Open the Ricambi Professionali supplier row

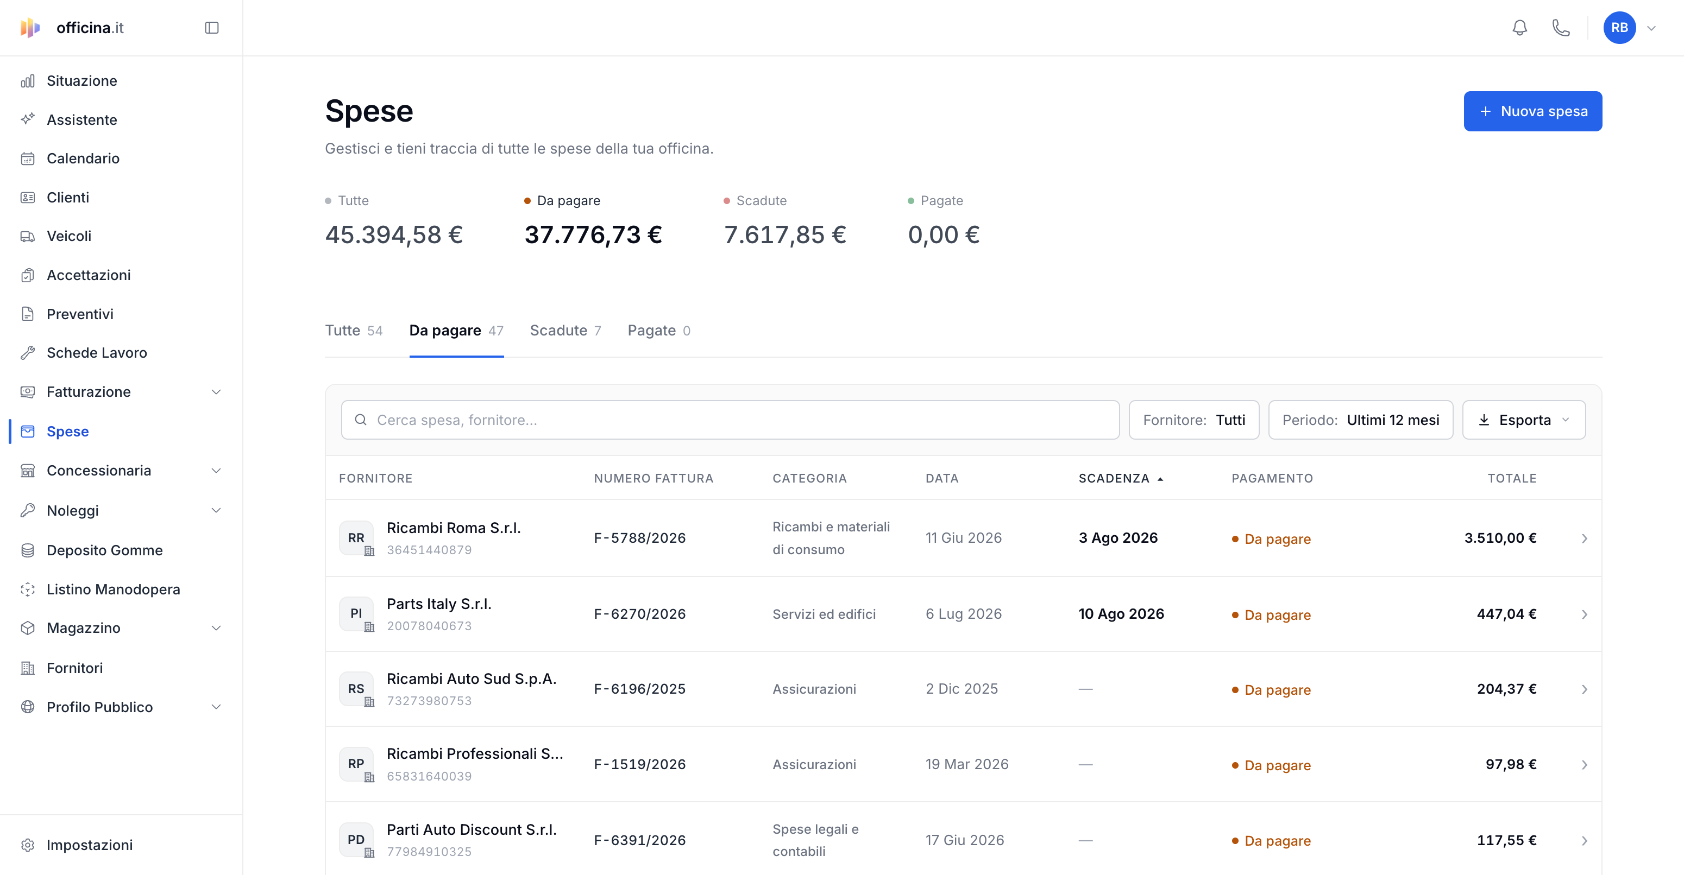[963, 765]
